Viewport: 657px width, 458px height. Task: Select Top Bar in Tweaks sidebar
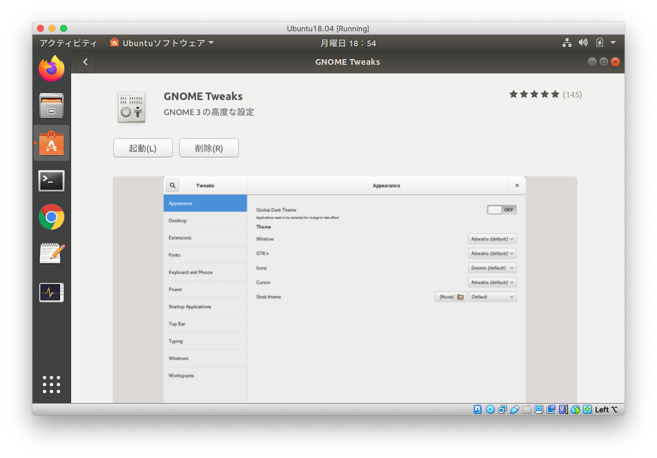click(x=205, y=323)
